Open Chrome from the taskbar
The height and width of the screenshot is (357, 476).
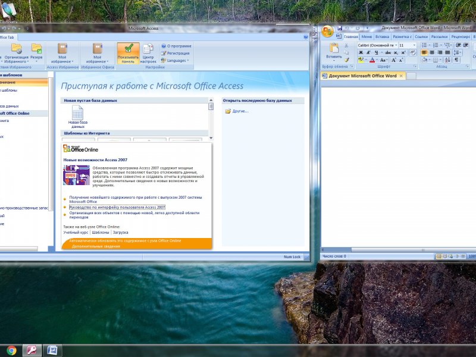pos(11,350)
